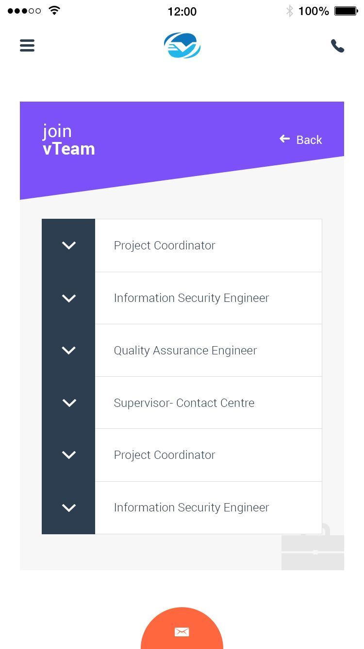
Task: Tap the grey briefcase graphic
Action: [313, 546]
